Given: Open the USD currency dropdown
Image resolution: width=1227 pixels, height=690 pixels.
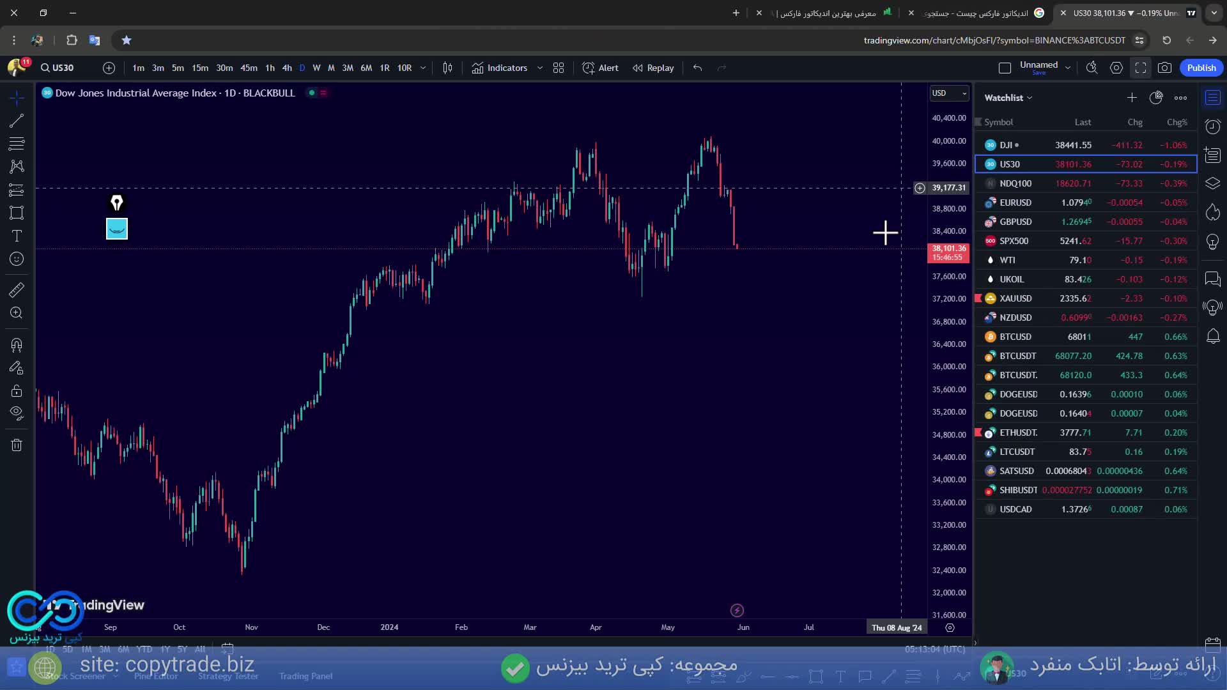Looking at the screenshot, I should coord(948,93).
